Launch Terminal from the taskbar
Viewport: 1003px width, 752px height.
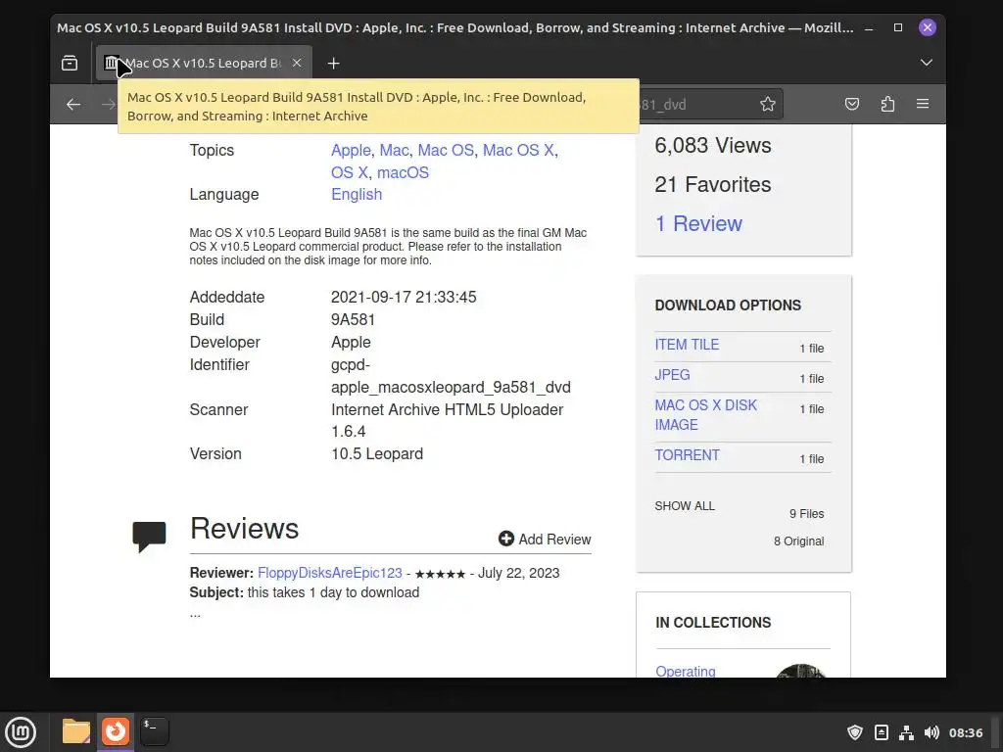coord(154,731)
